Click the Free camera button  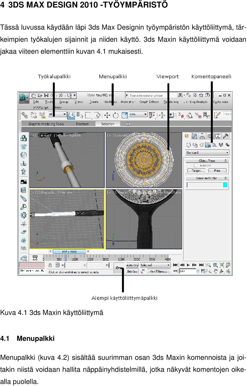tap(217, 171)
